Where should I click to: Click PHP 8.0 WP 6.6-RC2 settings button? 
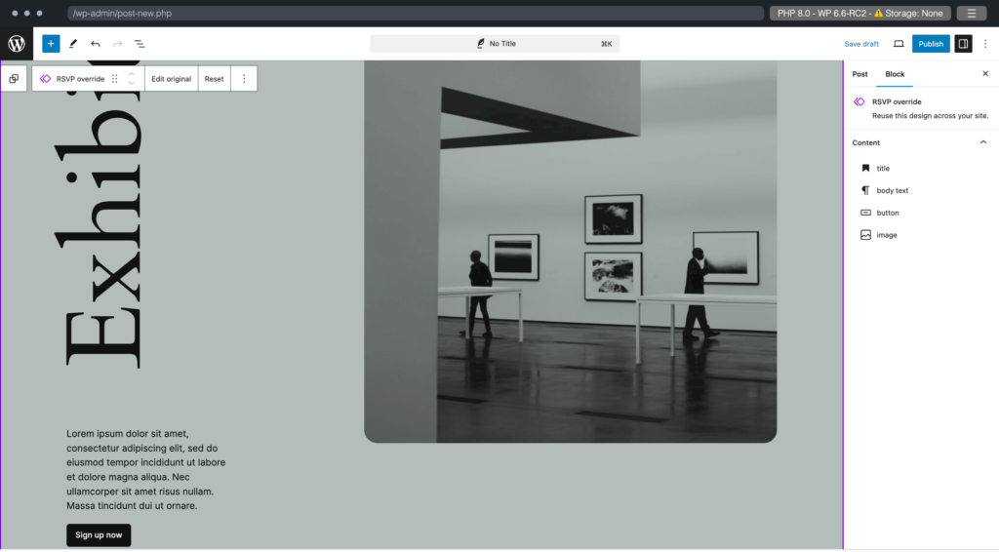[x=860, y=14]
